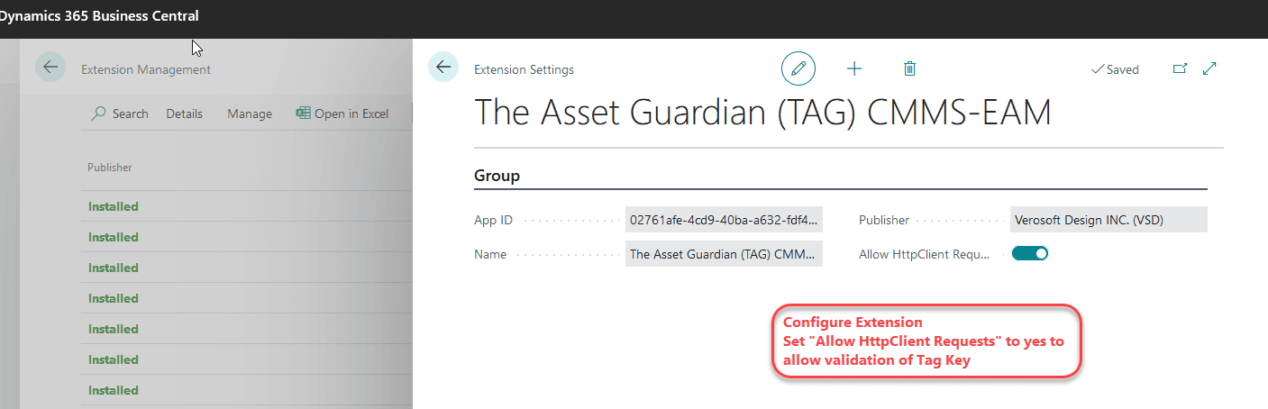
Task: Click the back arrow on Extension Management
Action: [x=50, y=68]
